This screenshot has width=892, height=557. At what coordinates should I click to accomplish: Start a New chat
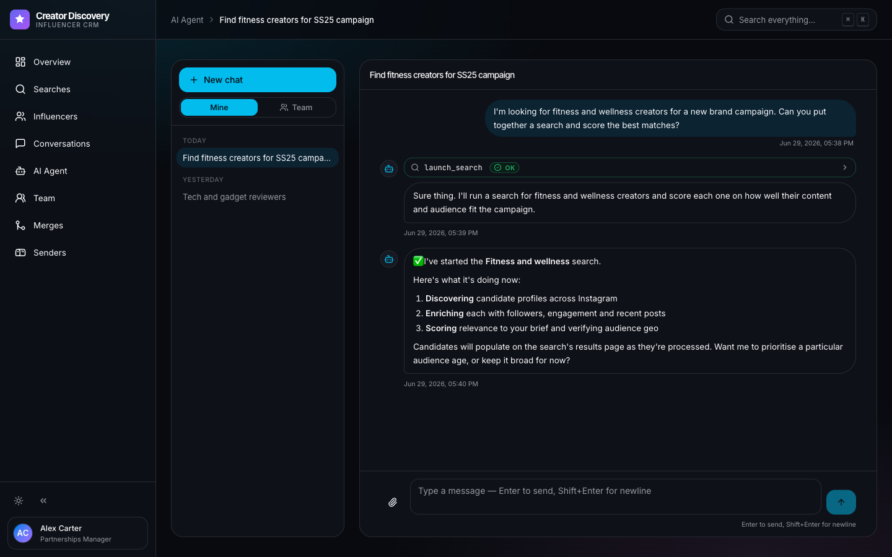tap(258, 80)
